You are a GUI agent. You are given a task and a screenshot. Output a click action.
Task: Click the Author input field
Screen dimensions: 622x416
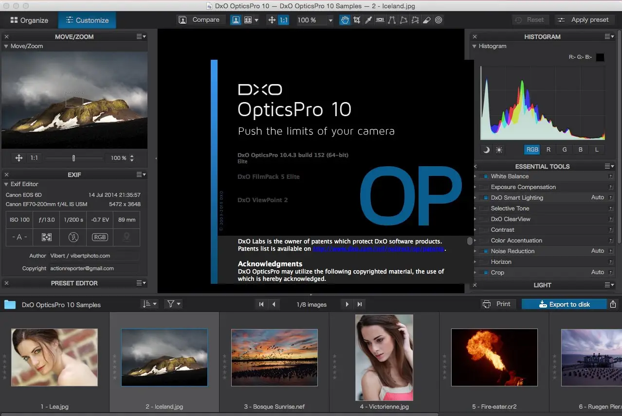[x=94, y=256]
